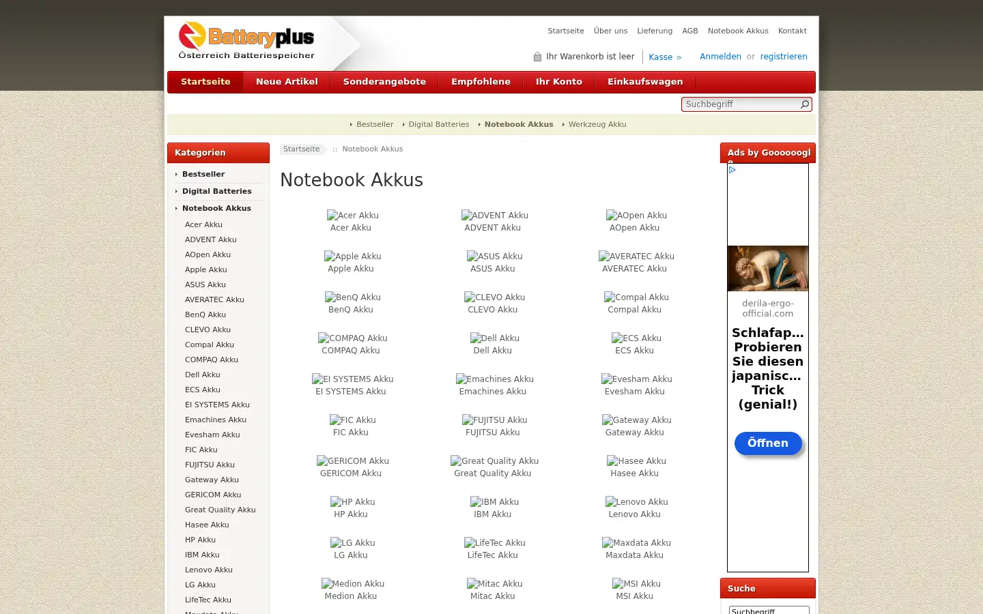Click the shopping cart lock icon
Screen dimensions: 983x614
coord(537,57)
